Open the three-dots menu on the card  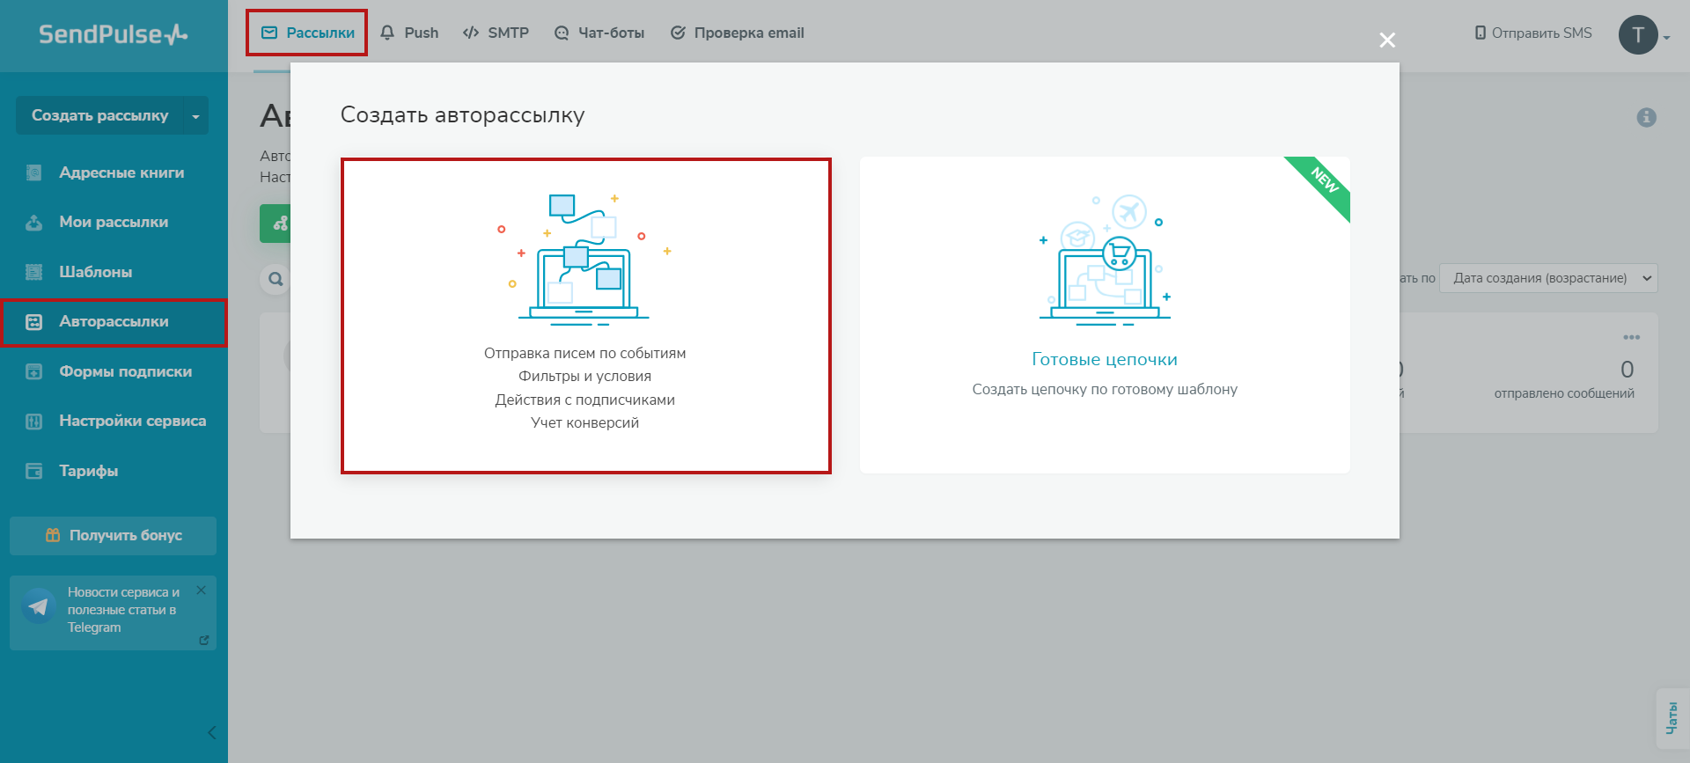(1631, 337)
